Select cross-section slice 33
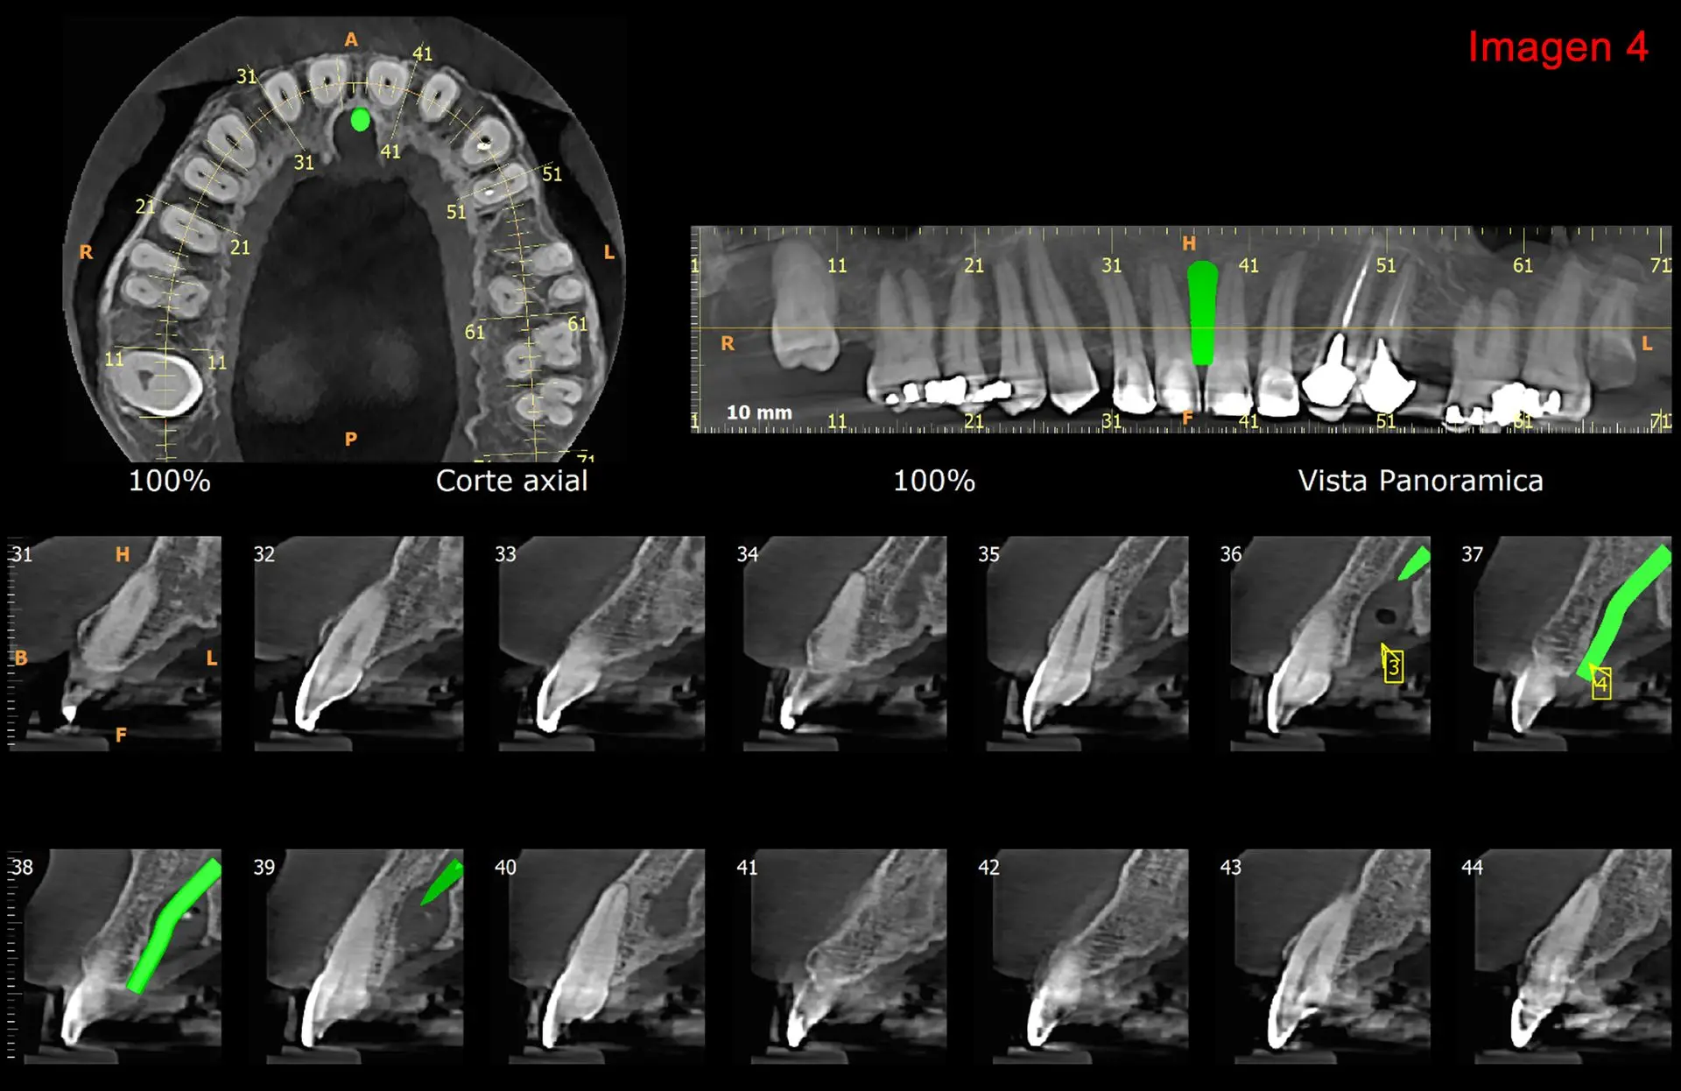The image size is (1681, 1091). (x=602, y=644)
